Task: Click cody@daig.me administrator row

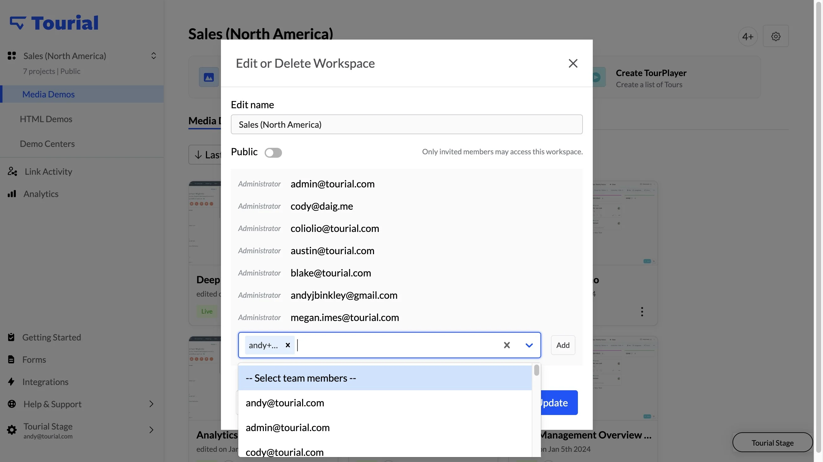Action: pos(407,206)
